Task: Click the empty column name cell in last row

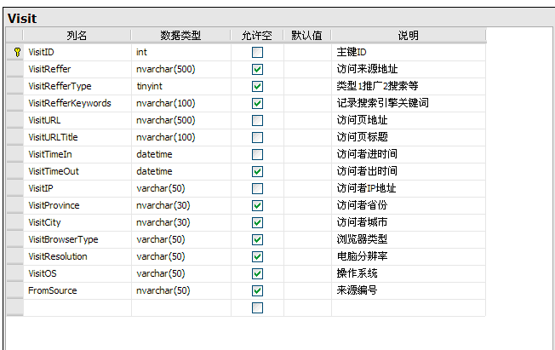Action: [77, 307]
